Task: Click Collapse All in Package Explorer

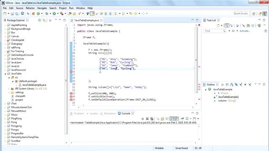Action: (x=40, y=20)
